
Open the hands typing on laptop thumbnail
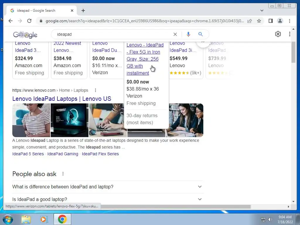[x=107, y=120]
